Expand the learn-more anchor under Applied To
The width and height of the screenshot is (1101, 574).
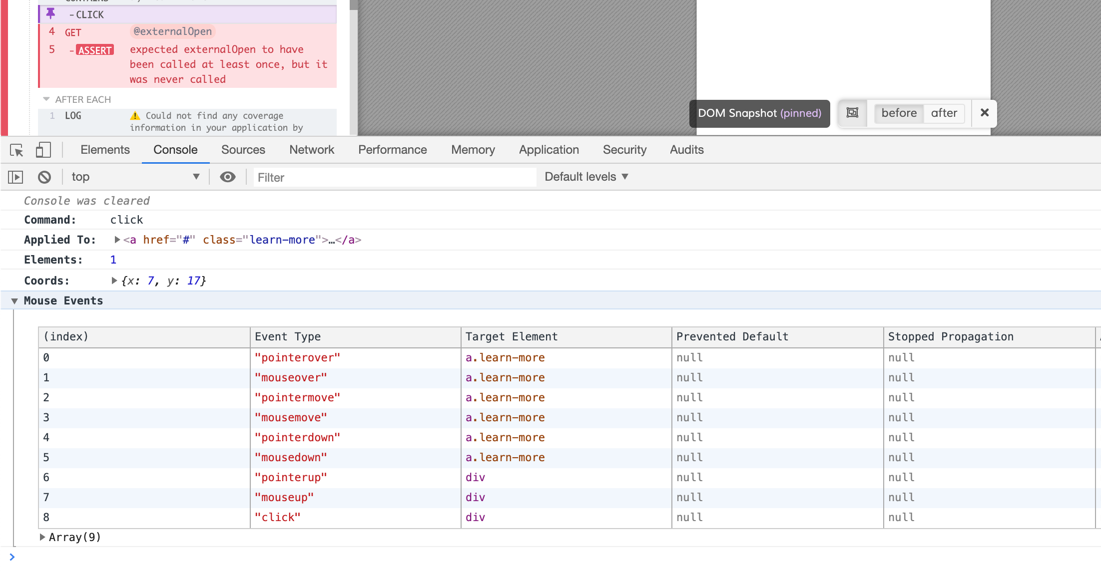tap(116, 240)
